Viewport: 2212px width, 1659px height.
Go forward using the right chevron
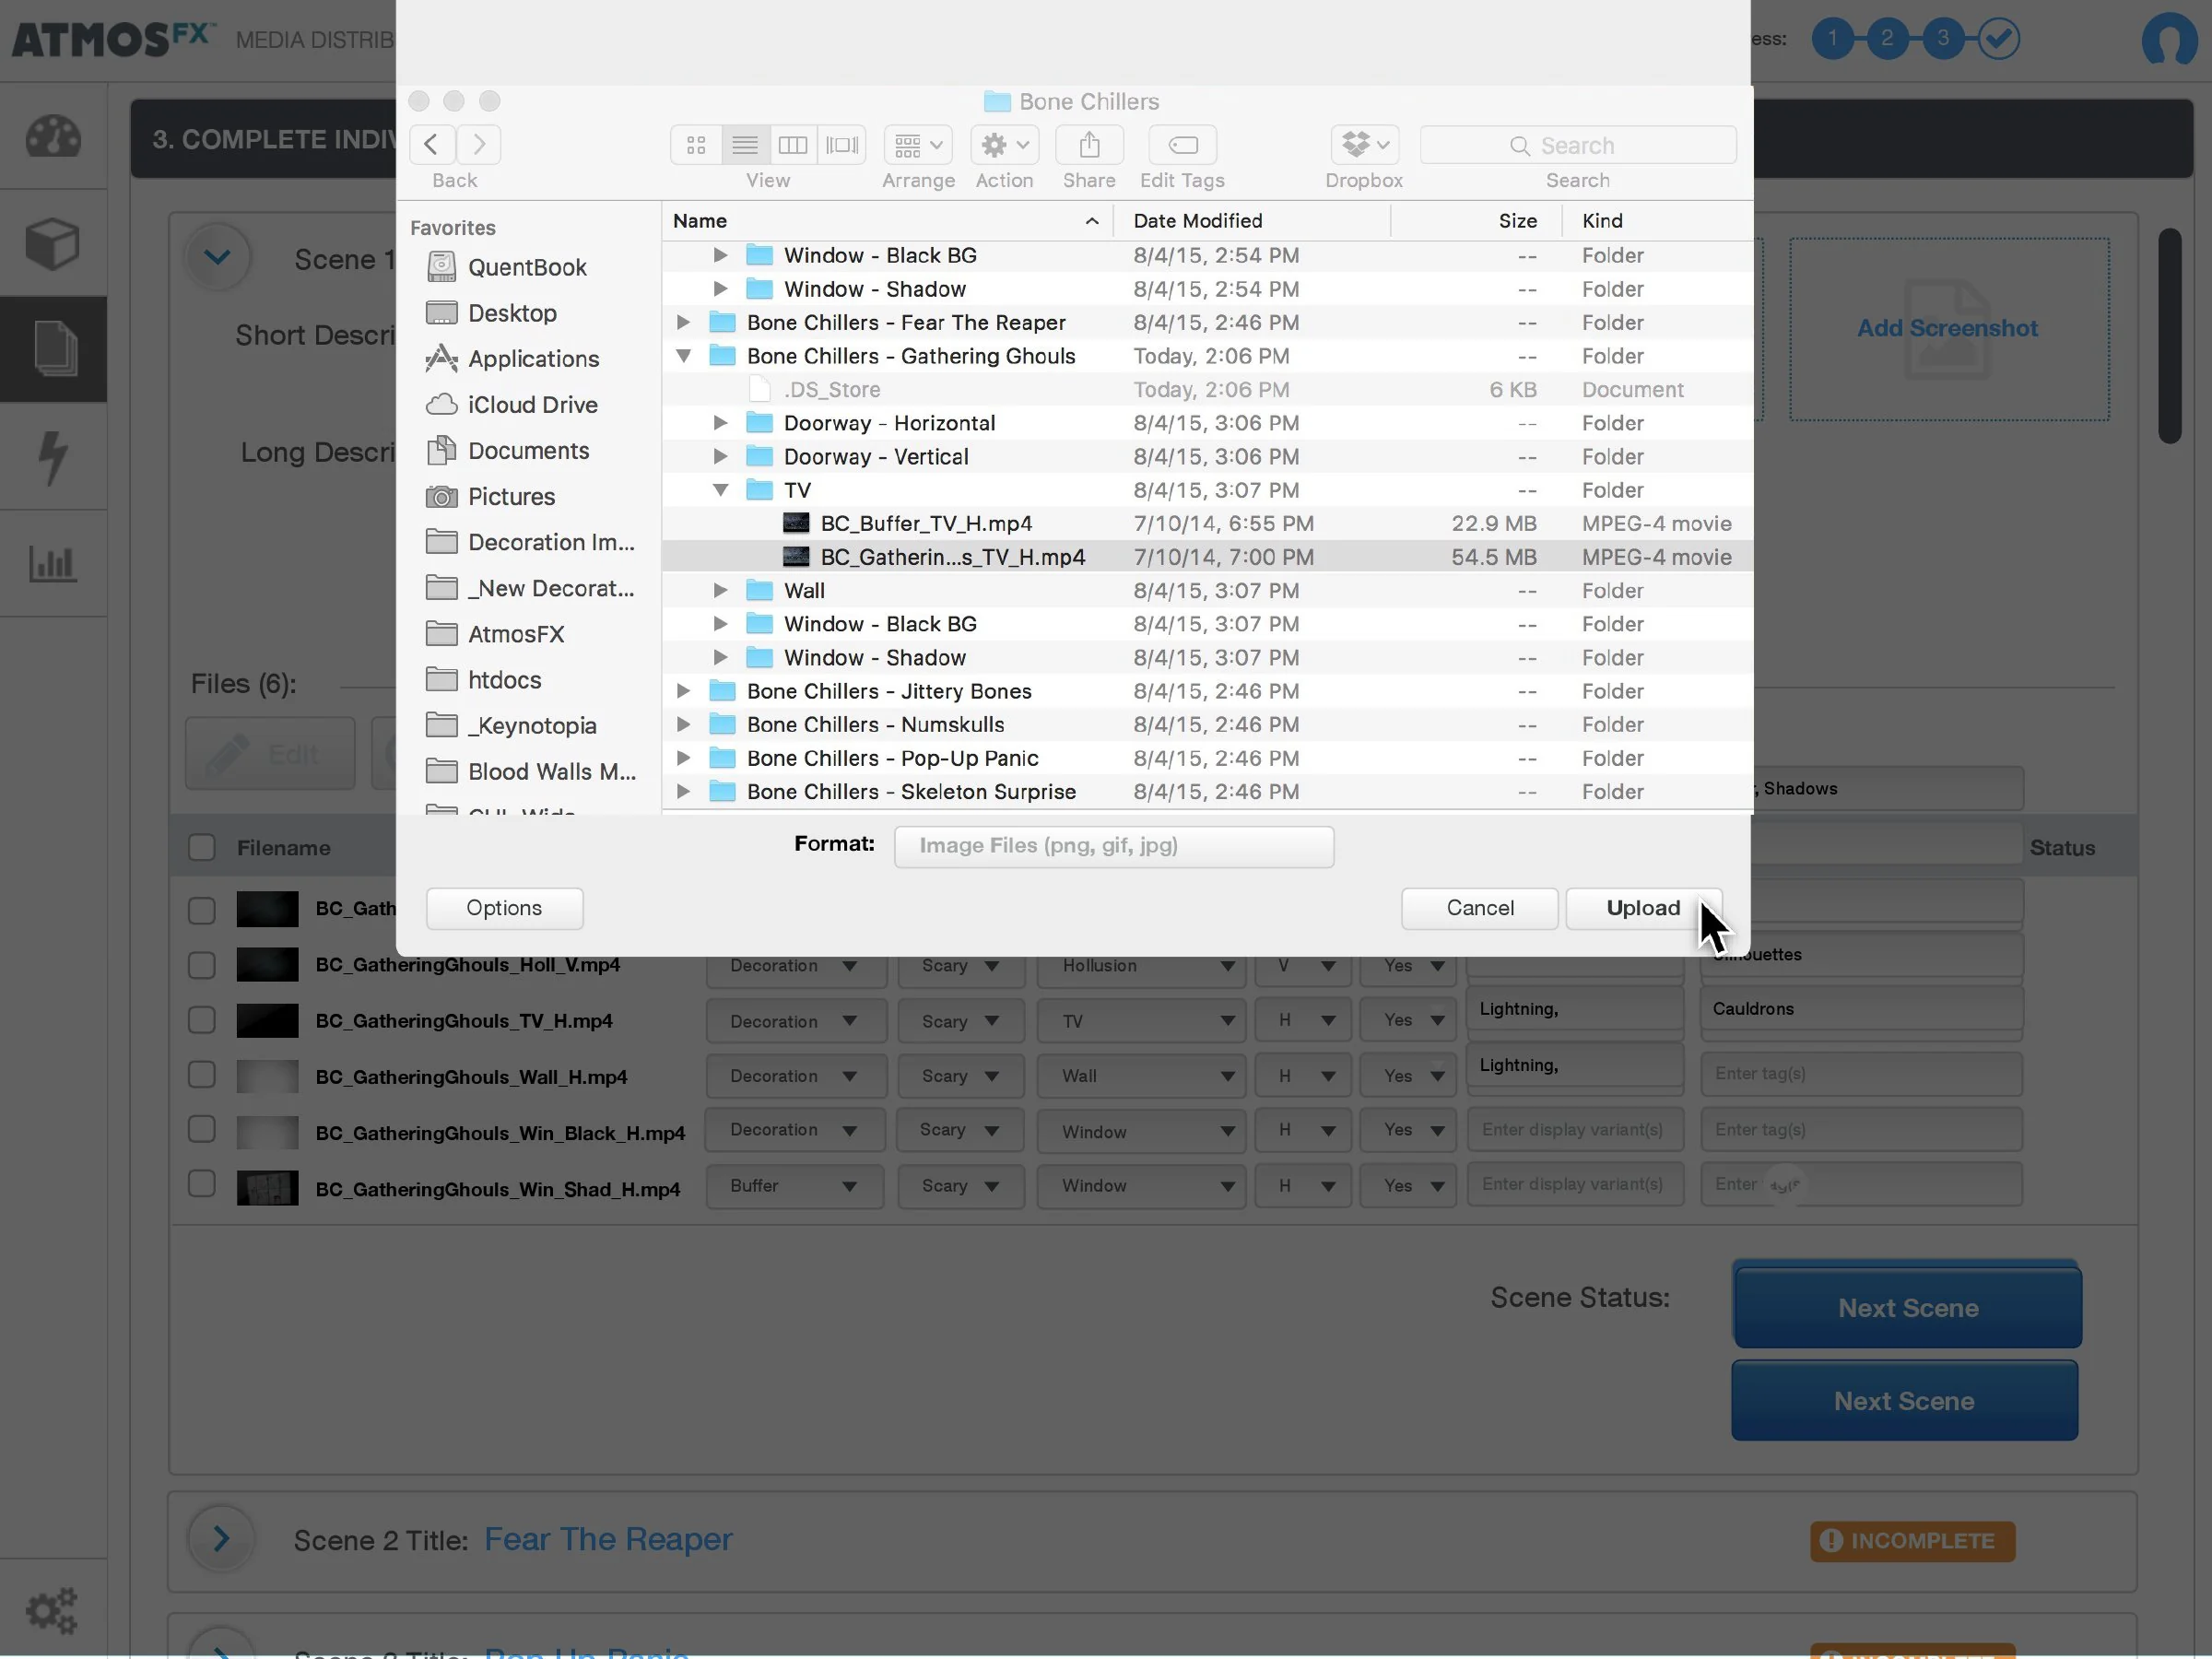pos(479,145)
